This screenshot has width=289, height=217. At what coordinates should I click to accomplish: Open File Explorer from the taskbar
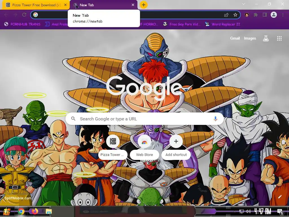49,211
